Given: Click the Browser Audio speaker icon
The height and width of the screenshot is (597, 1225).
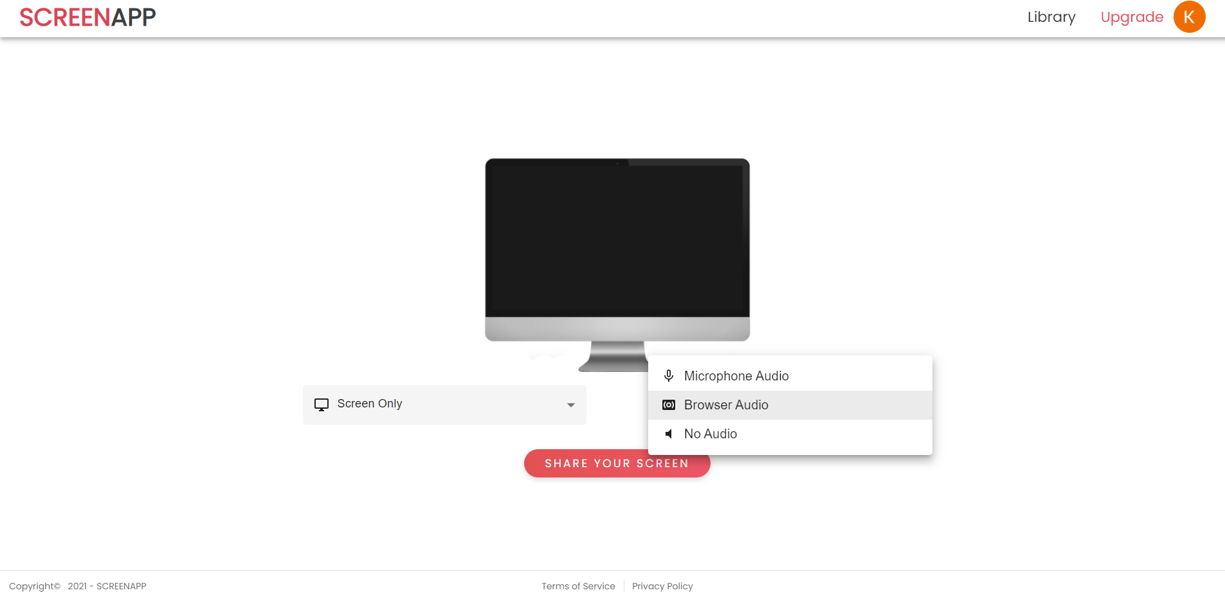Looking at the screenshot, I should (x=669, y=405).
